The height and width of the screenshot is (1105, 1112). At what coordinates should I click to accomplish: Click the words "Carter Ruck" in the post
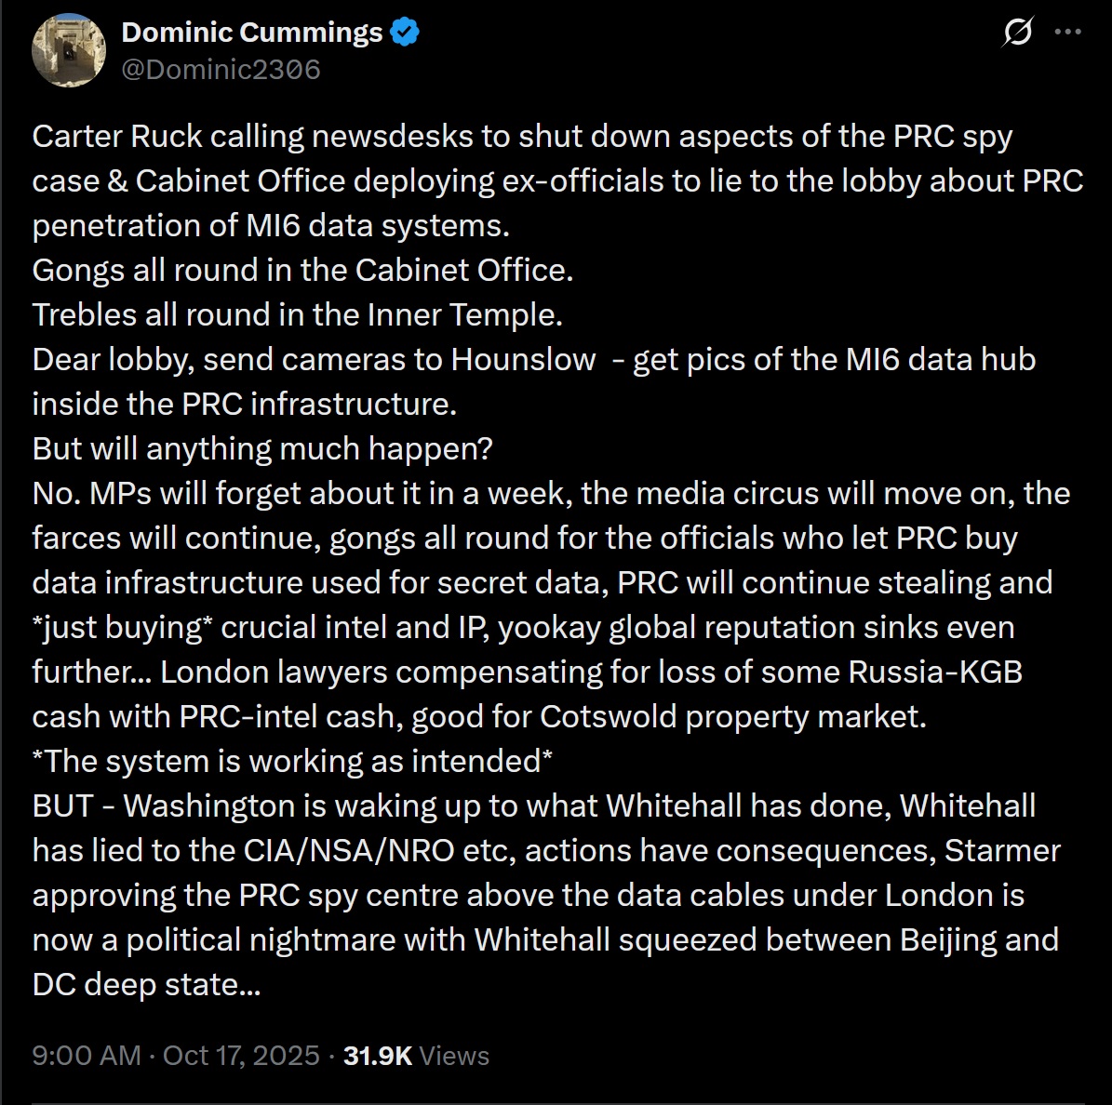click(117, 137)
